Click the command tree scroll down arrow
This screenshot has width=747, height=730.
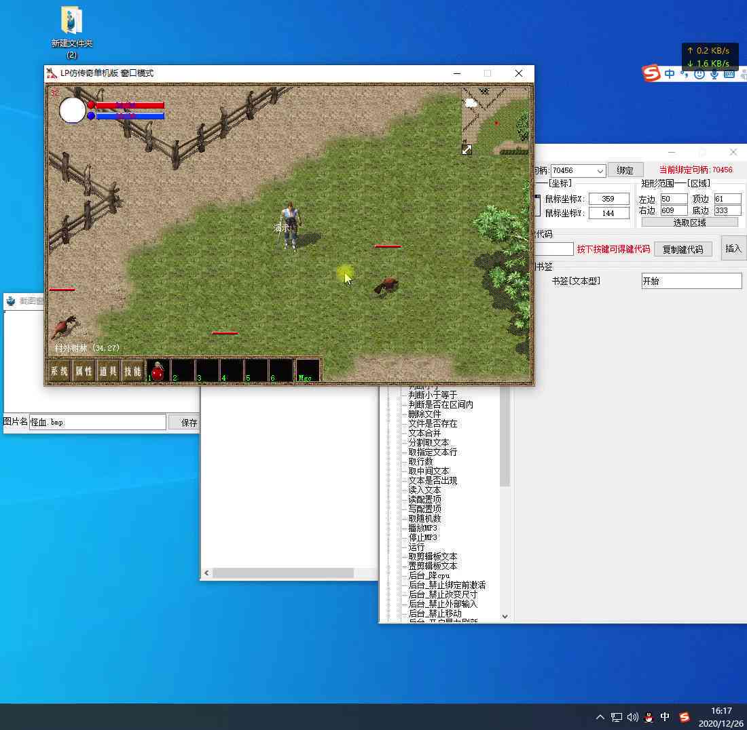coord(505,616)
